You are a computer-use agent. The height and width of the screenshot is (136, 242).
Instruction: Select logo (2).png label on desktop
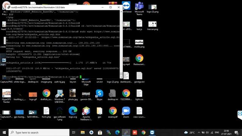[x=113, y=82]
